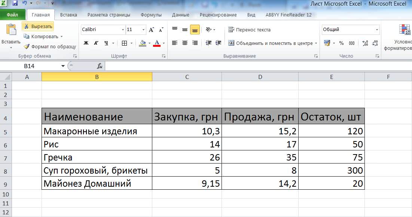The image size is (412, 217).
Task: Open the font size 11 dropdown
Action: point(143,30)
